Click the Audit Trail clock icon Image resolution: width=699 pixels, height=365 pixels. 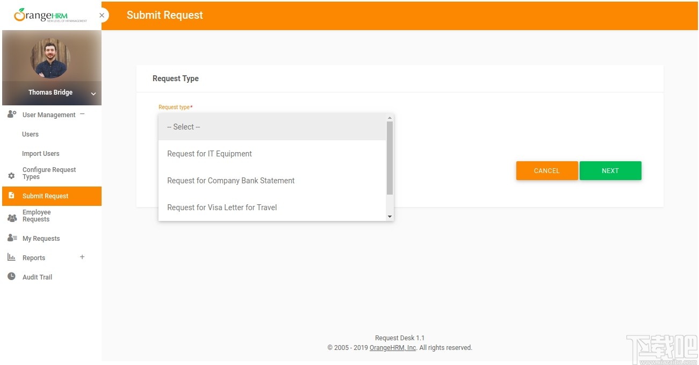tap(12, 277)
